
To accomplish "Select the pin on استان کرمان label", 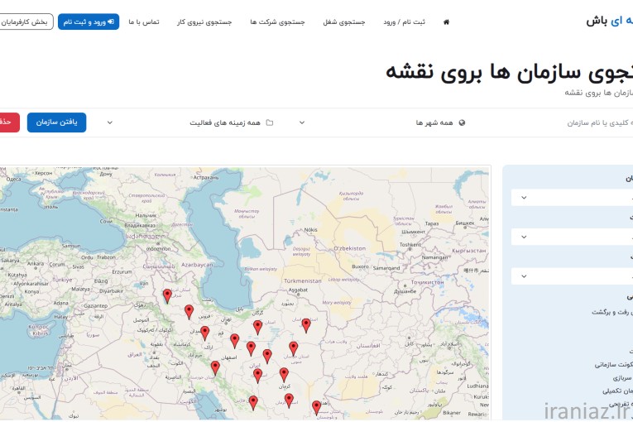I will (x=289, y=400).
